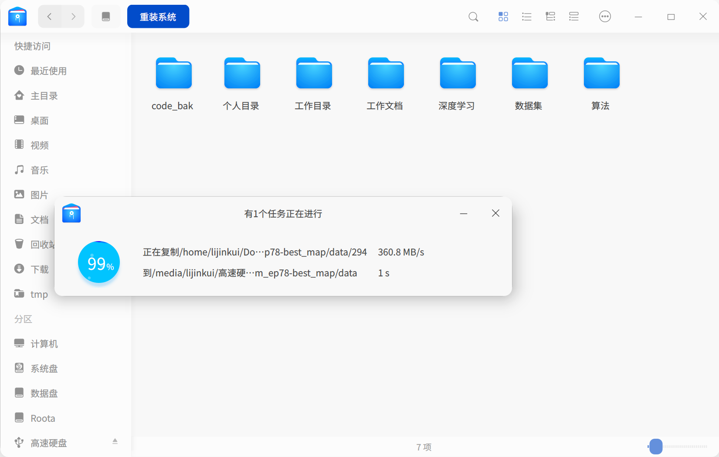
Task: Open the more options menu icon
Action: pos(605,17)
